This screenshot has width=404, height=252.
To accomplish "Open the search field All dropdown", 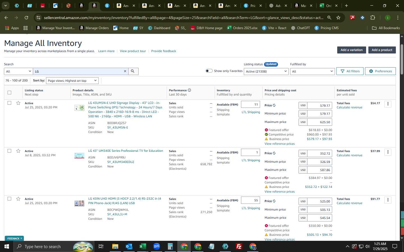I will 19,71.
